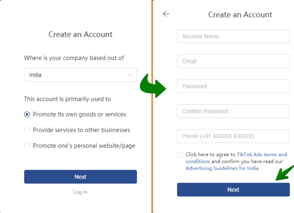Select Promote its own goods or services
The image size is (294, 213).
pyautogui.click(x=27, y=115)
